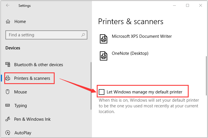Screen dimensions: 208x138
Task: Click the Printers & scanners sidebar icon
Action: coord(8,78)
